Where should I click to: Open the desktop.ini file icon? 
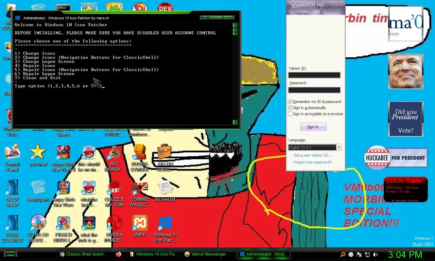pos(38,191)
